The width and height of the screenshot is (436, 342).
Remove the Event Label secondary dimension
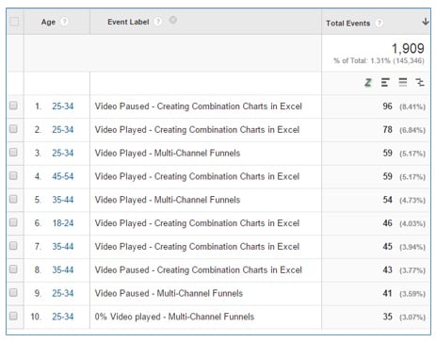pos(173,20)
